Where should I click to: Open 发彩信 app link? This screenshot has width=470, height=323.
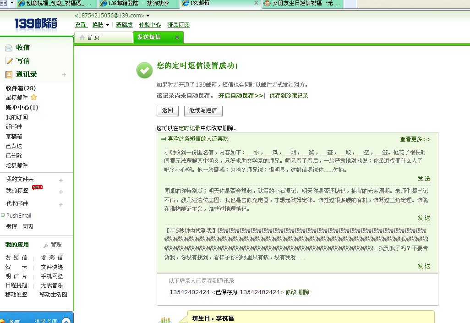click(52, 258)
